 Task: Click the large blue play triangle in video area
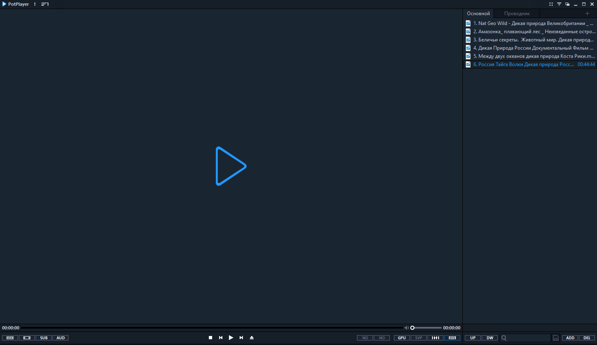tap(231, 166)
